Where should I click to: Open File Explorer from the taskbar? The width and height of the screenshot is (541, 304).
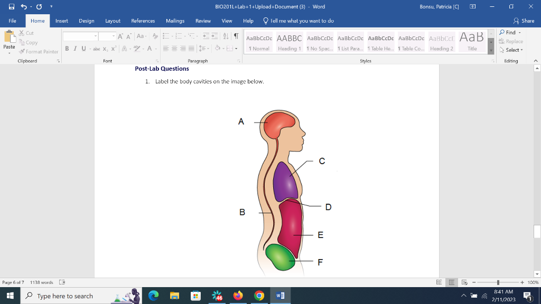pyautogui.click(x=174, y=296)
